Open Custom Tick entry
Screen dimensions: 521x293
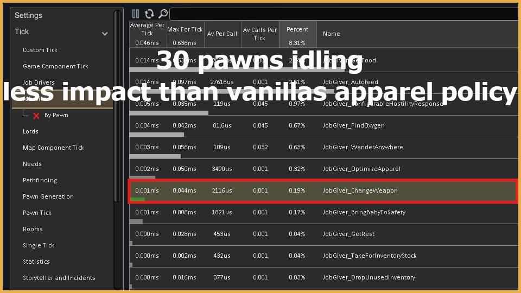coord(40,50)
